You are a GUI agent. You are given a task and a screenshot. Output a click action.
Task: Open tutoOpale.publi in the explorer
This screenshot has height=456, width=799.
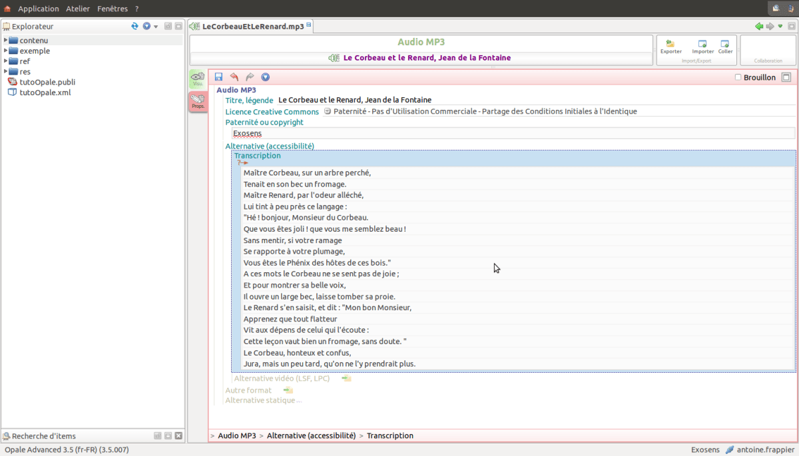[x=47, y=82]
